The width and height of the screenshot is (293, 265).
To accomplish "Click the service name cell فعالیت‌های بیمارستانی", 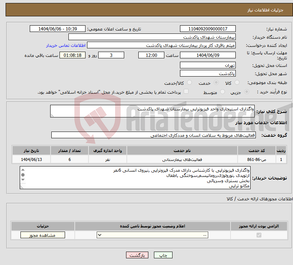I will 182,159.
